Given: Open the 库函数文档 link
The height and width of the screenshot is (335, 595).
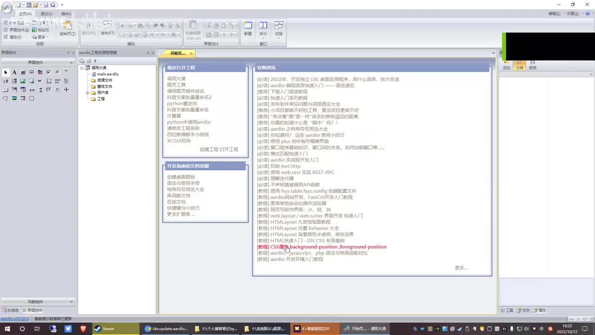Looking at the screenshot, I should [178, 196].
